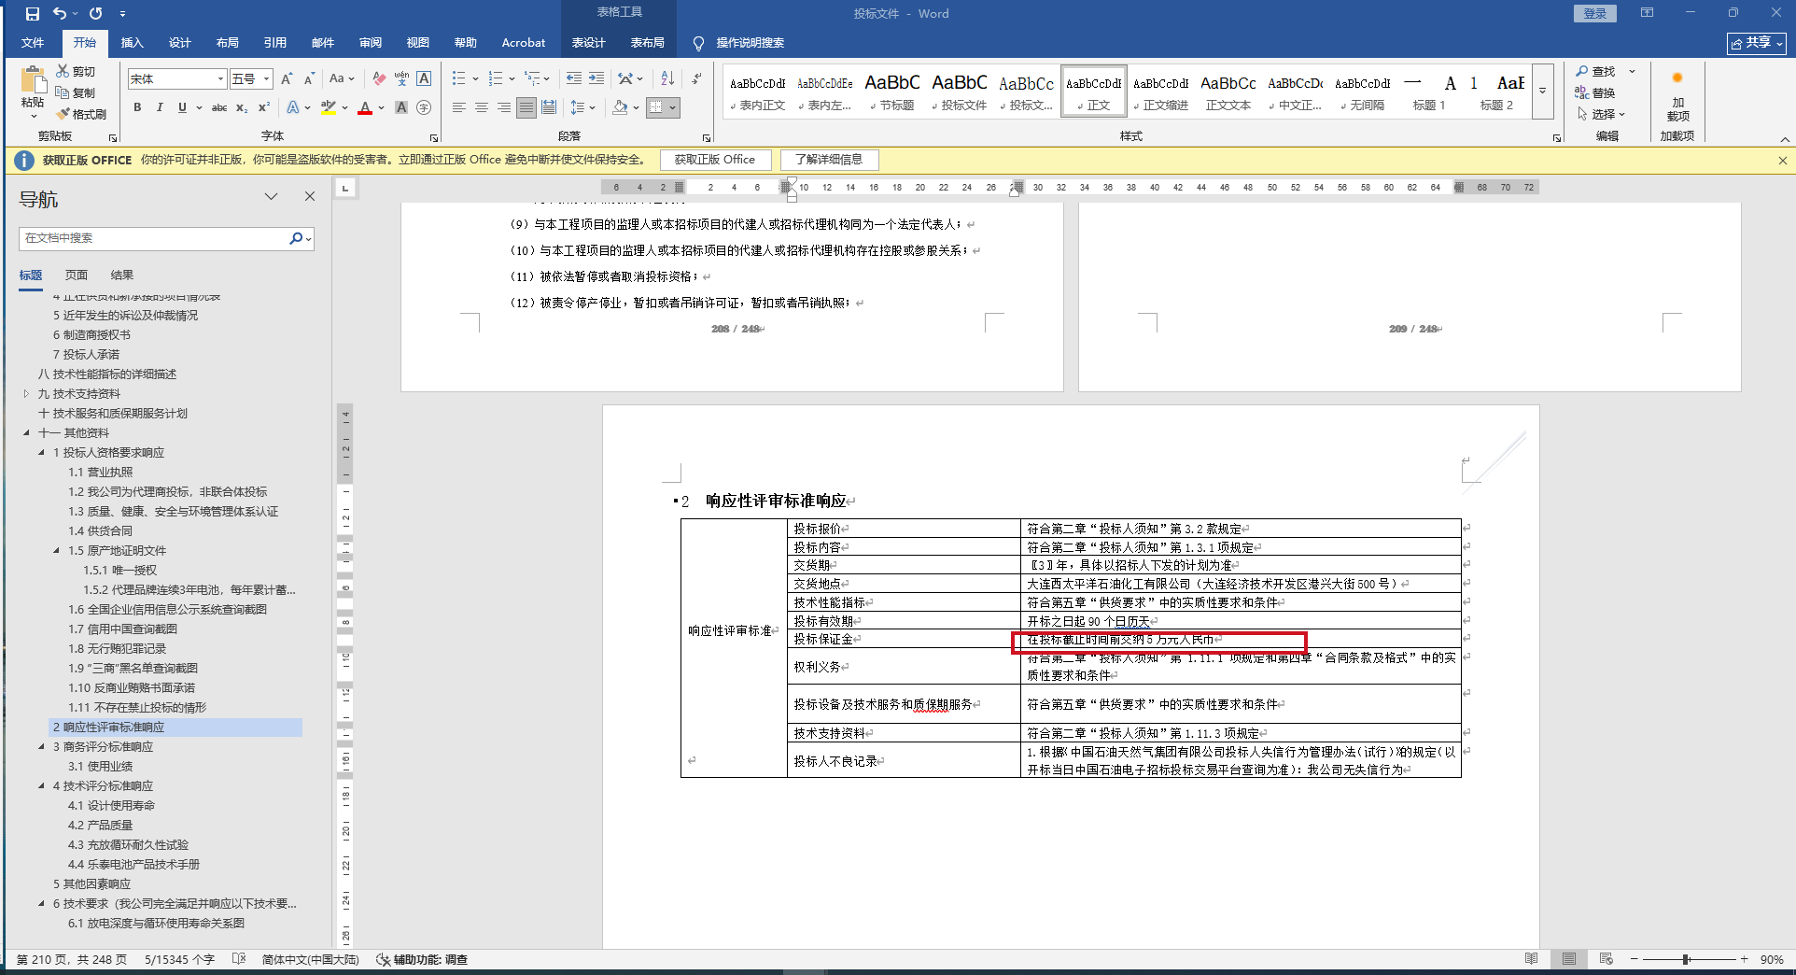This screenshot has height=975, width=1796.
Task: Click the spelling check icon in status bar
Action: click(239, 959)
